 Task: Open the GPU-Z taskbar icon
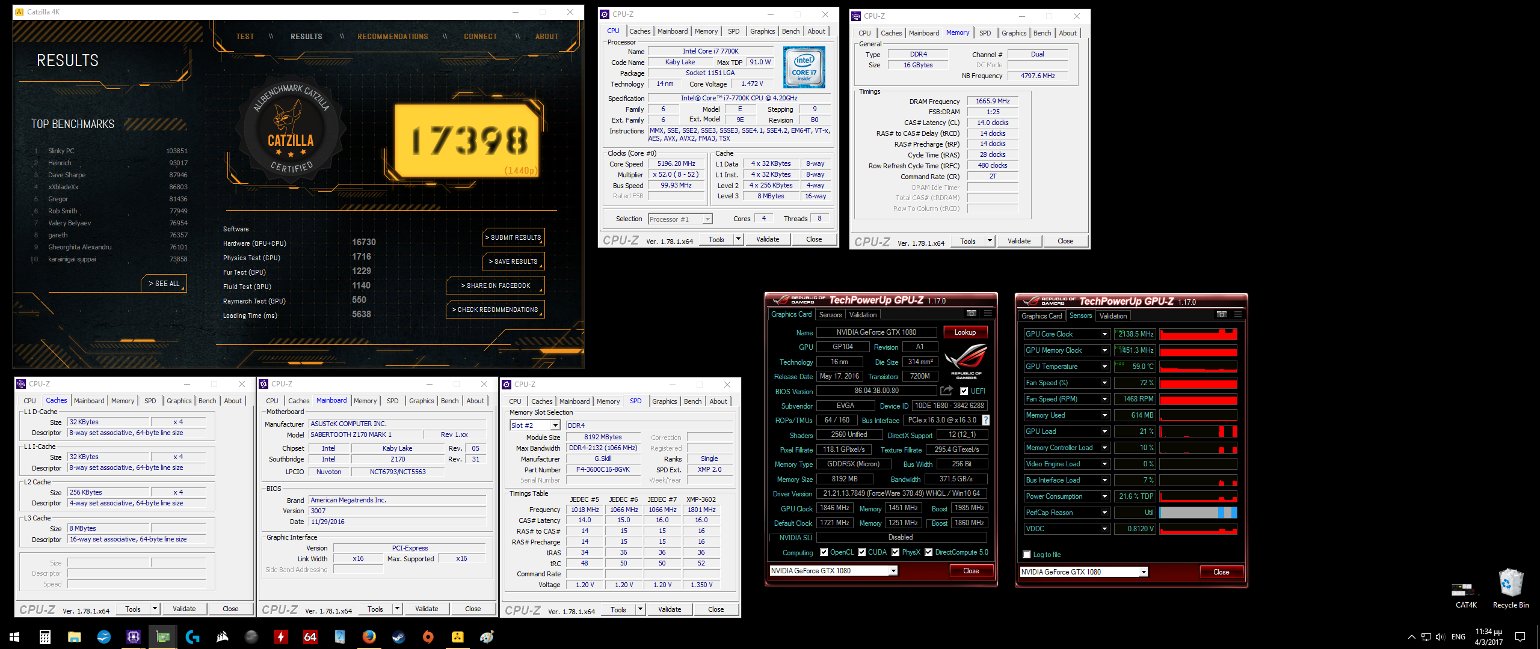[162, 636]
